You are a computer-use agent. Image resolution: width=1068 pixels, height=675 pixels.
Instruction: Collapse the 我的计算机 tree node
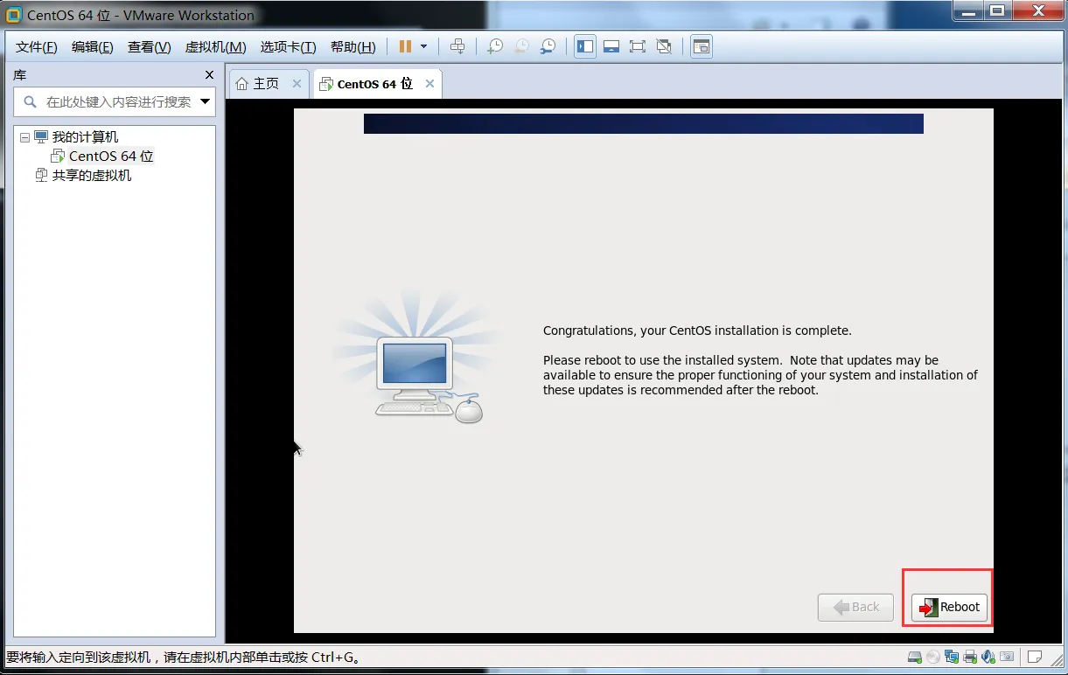pyautogui.click(x=24, y=137)
